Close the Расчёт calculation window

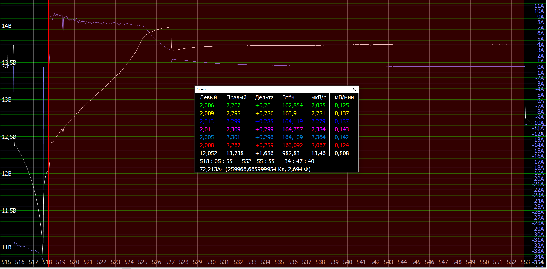click(354, 89)
